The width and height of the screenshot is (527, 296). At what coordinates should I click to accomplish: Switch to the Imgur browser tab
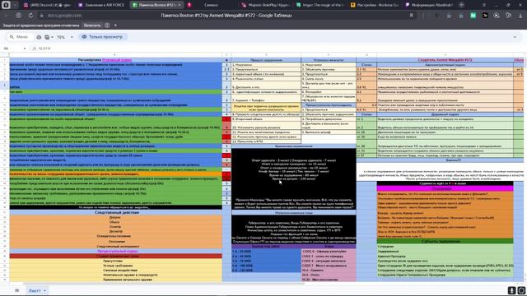[x=319, y=5]
